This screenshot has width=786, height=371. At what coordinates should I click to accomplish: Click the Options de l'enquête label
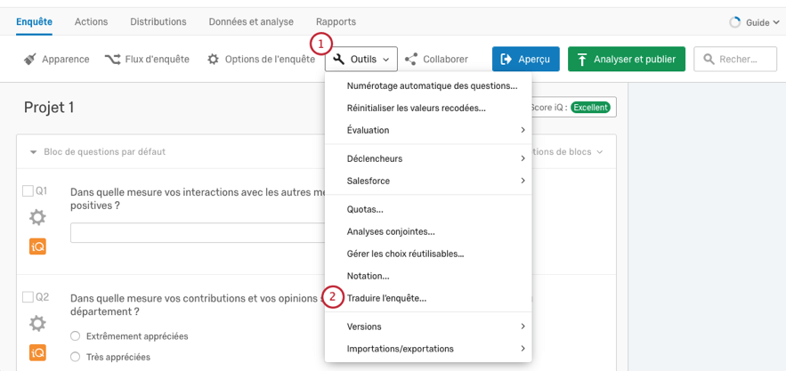(270, 59)
